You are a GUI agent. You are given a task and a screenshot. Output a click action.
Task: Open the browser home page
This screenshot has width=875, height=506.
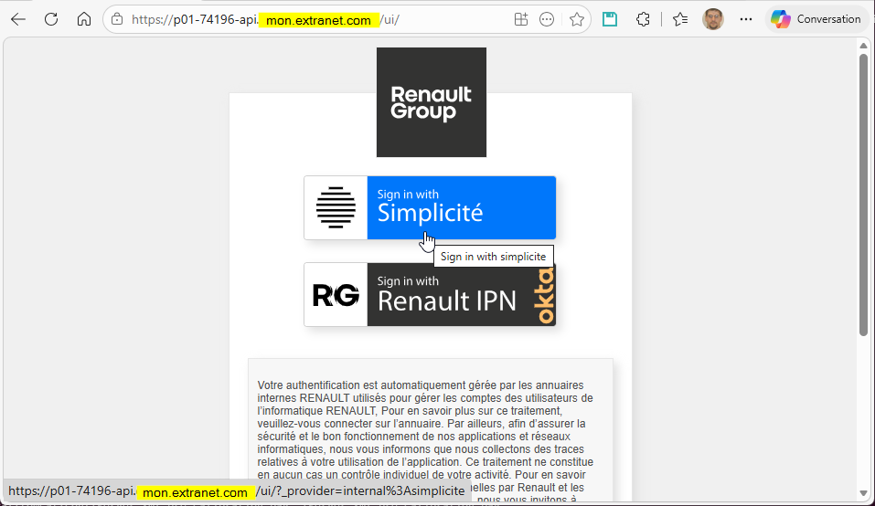click(84, 19)
